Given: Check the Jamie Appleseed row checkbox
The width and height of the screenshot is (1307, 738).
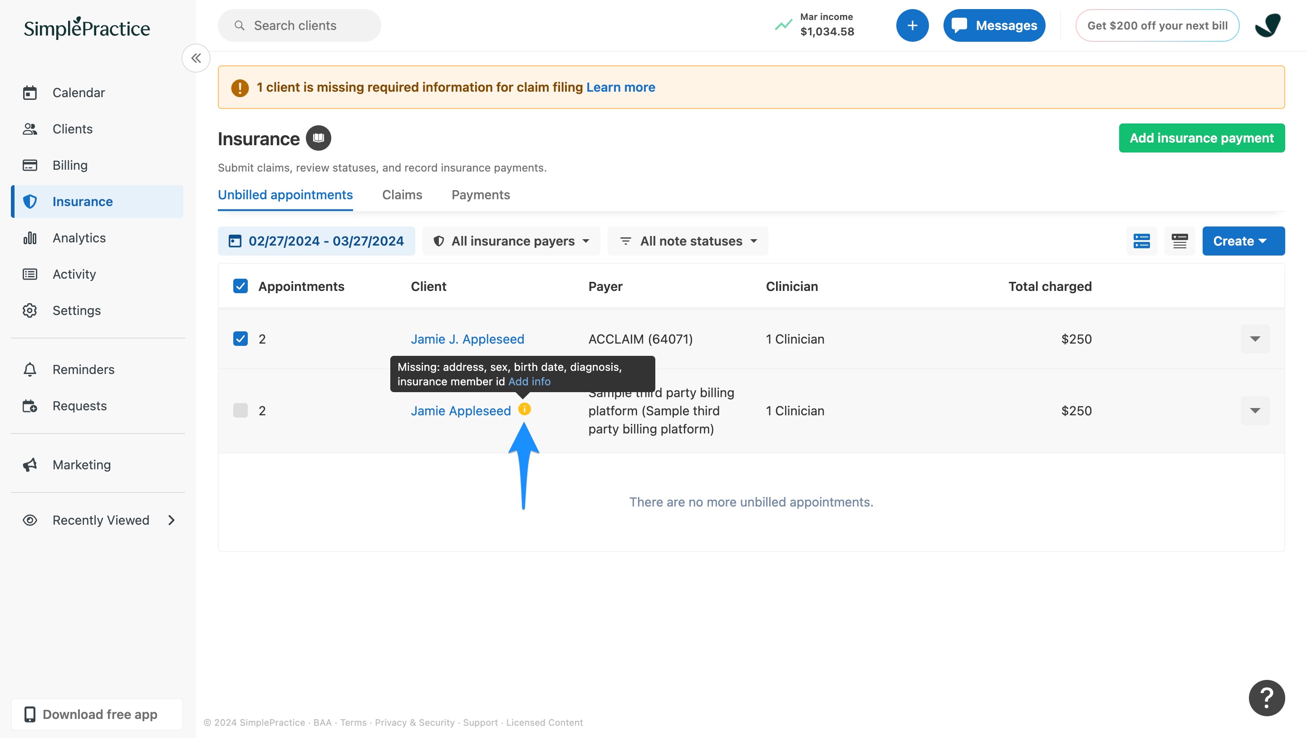Looking at the screenshot, I should coord(241,411).
